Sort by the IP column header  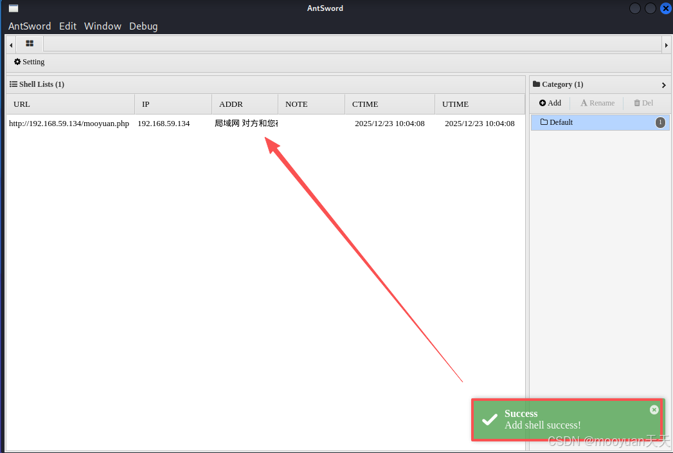pyautogui.click(x=173, y=104)
